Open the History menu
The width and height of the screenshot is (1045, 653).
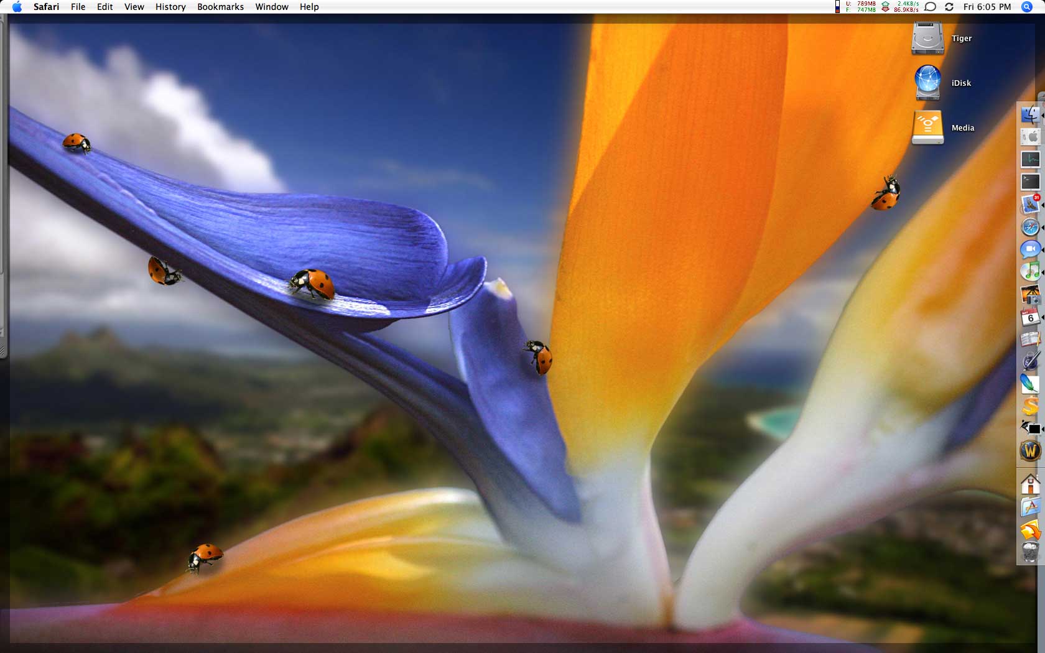point(170,7)
